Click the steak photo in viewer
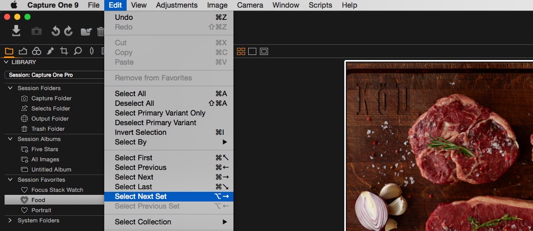This screenshot has height=231, width=533. click(439, 147)
